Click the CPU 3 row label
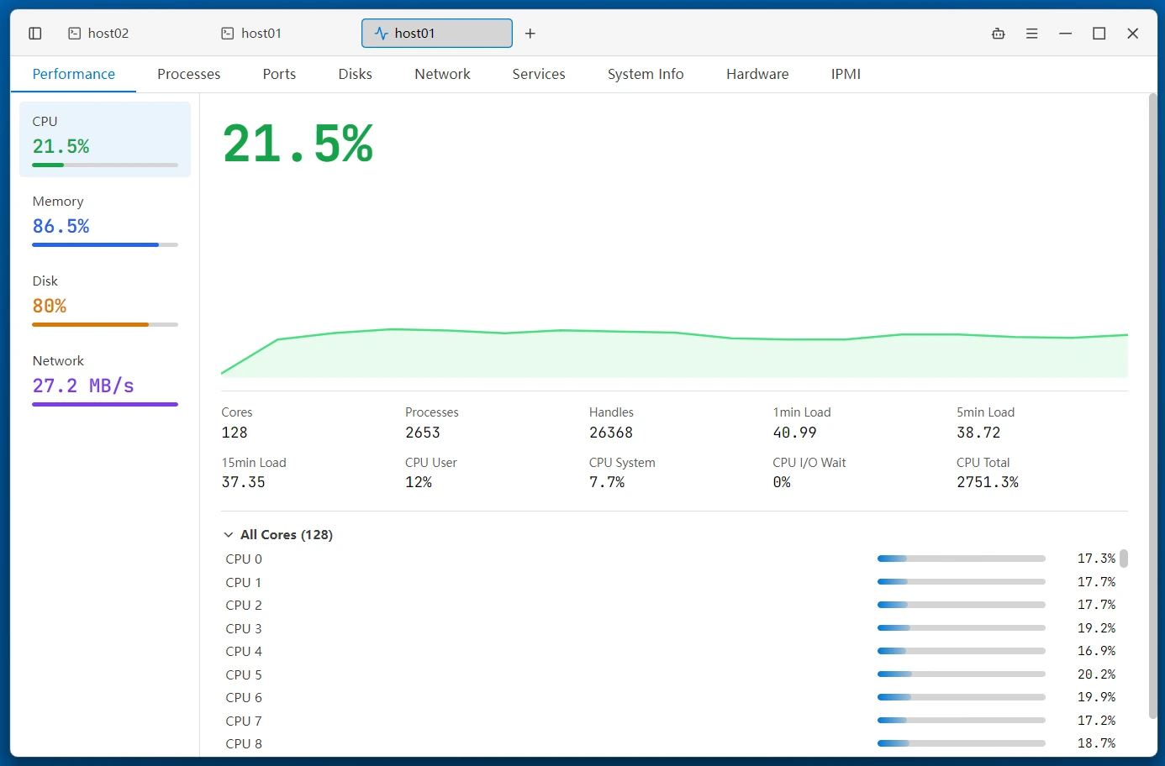The width and height of the screenshot is (1165, 766). click(x=244, y=628)
